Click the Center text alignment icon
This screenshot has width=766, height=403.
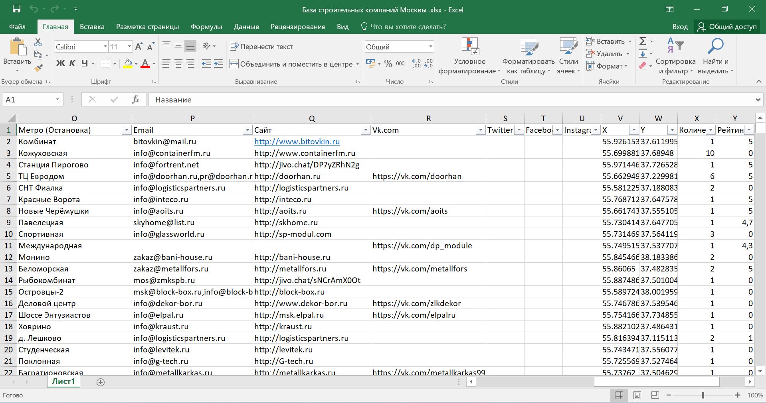pyautogui.click(x=178, y=64)
